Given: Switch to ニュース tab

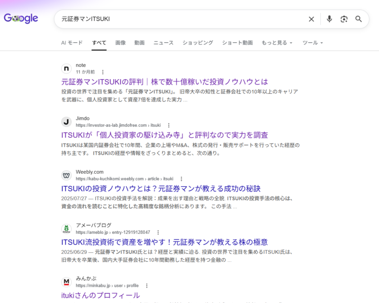Looking at the screenshot, I should pos(163,43).
